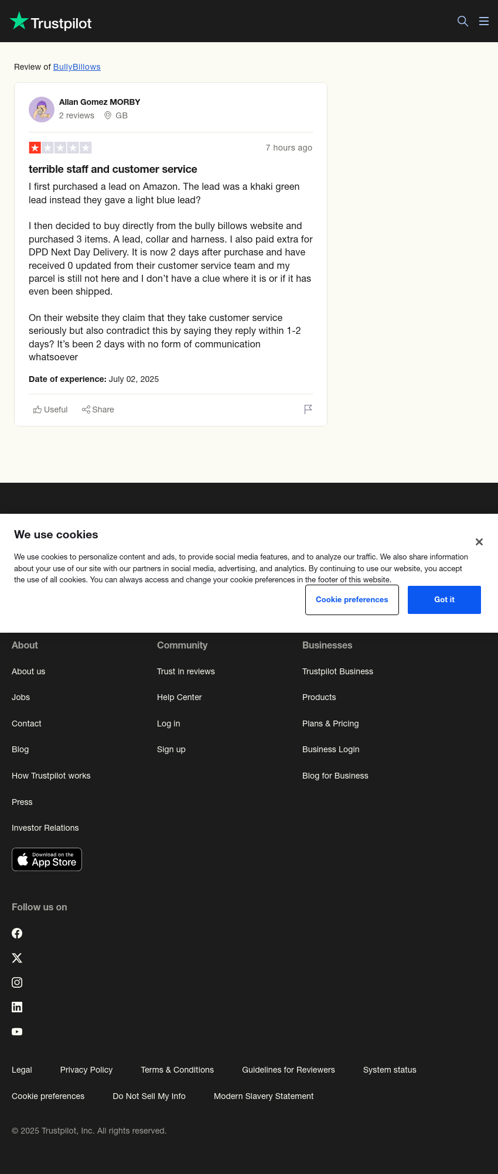The image size is (498, 1174).
Task: Open Cookie preferences button in banner
Action: [x=352, y=600]
